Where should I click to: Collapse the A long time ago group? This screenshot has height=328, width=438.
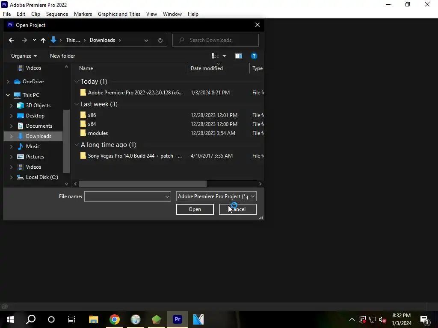point(77,145)
